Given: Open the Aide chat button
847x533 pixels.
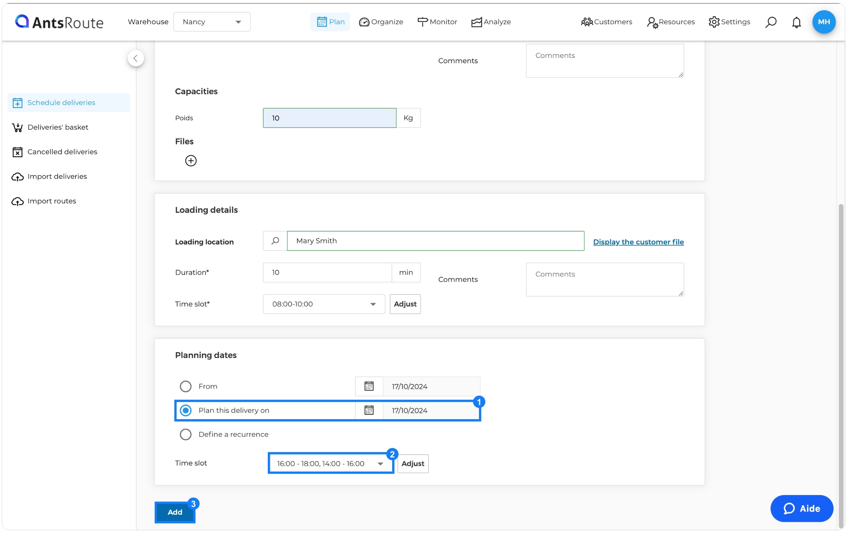Looking at the screenshot, I should coord(801,508).
